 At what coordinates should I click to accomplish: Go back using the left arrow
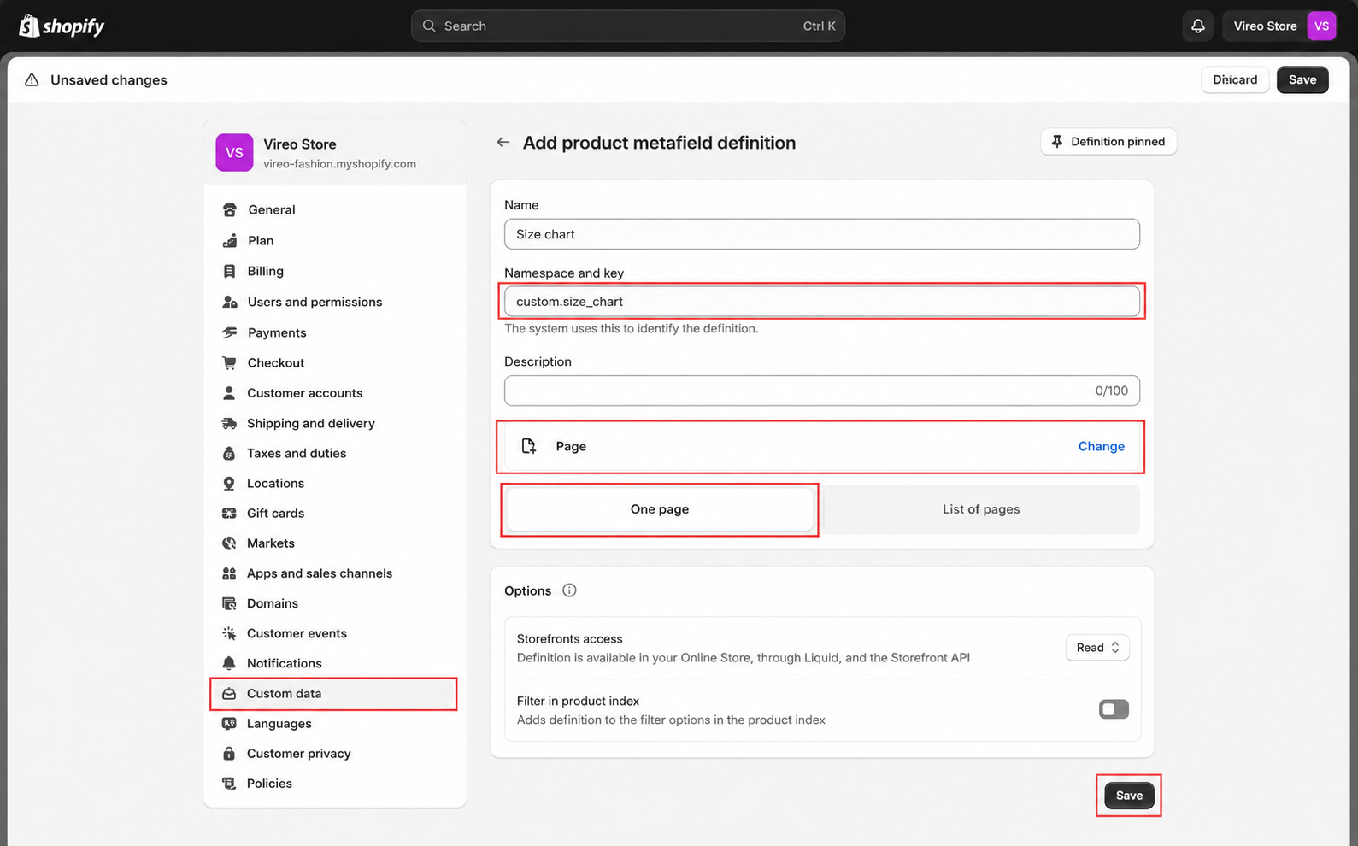[x=503, y=143]
